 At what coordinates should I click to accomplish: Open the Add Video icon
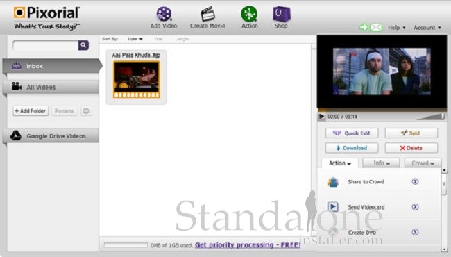[x=164, y=14]
